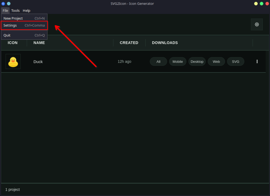The width and height of the screenshot is (270, 196).
Task: Download Mobile icons for Duck
Action: [177, 61]
